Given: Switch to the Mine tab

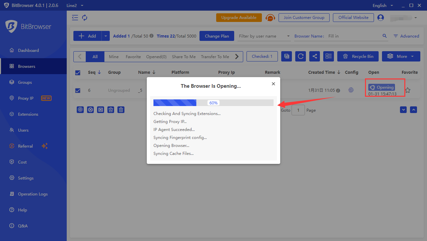Looking at the screenshot, I should [114, 57].
